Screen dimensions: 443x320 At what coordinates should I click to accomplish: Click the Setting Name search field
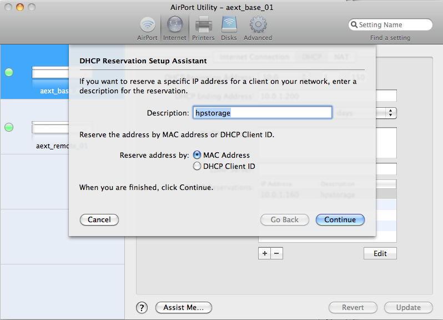click(390, 24)
